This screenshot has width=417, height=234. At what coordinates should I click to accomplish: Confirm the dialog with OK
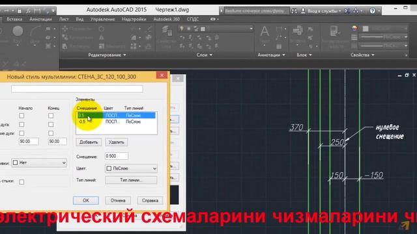pos(86,200)
